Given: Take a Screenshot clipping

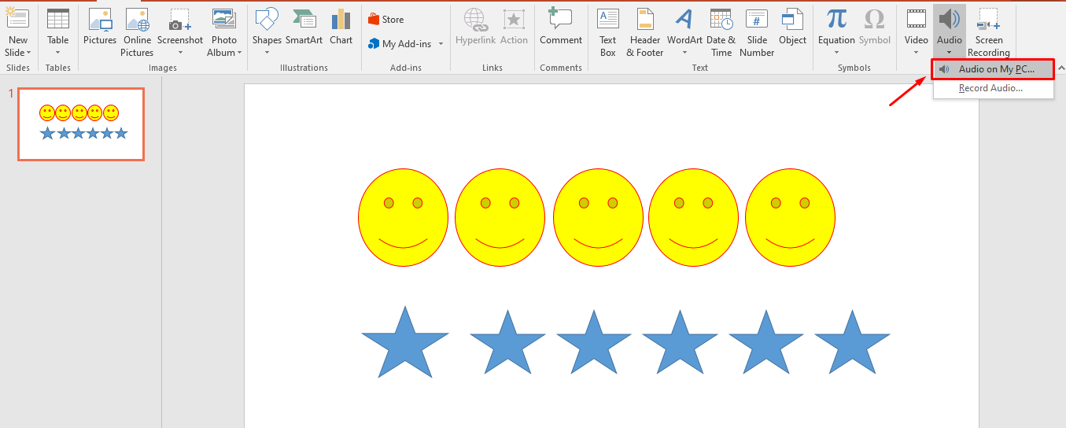Looking at the screenshot, I should coord(180,31).
